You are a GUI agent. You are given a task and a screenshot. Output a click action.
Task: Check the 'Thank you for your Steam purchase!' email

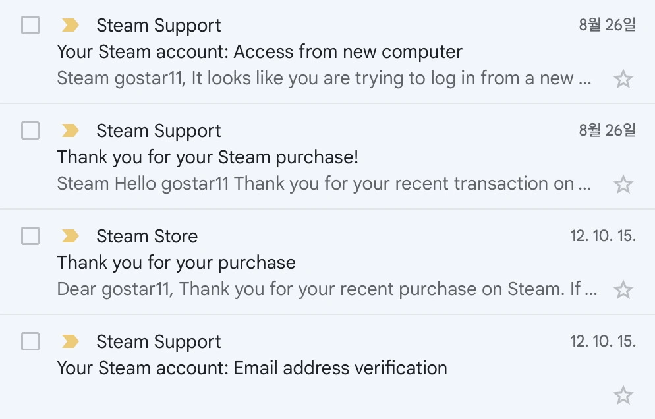(30, 131)
